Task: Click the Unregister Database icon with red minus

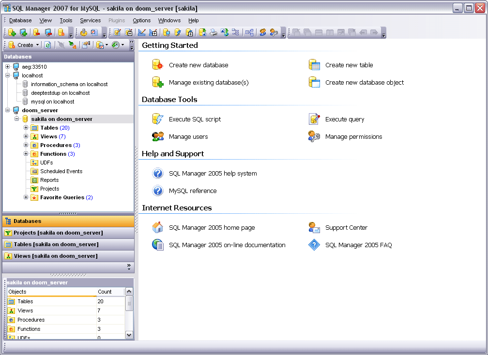Action: point(37,32)
